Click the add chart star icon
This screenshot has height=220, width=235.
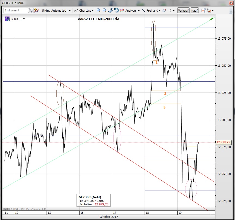click(x=36, y=11)
